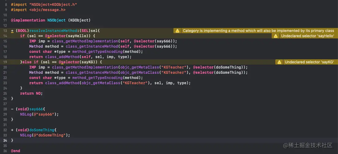338x154 pixels.
Task: Click line number 32 in the gutter
Action: (x=5, y=130)
